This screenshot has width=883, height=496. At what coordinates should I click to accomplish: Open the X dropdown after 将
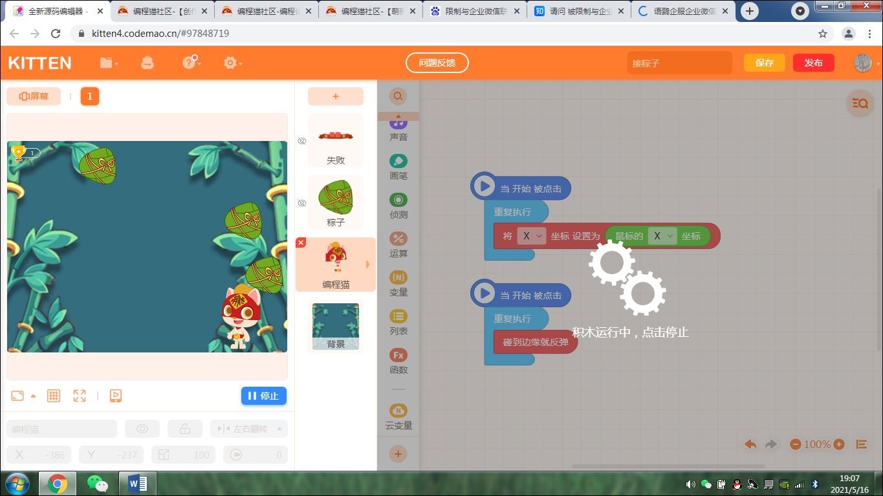531,236
